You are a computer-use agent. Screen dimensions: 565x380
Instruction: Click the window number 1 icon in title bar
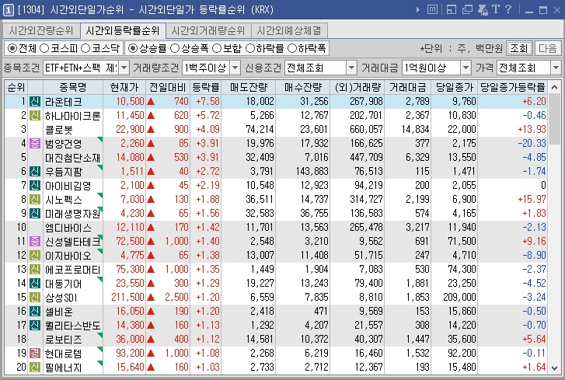(9, 9)
